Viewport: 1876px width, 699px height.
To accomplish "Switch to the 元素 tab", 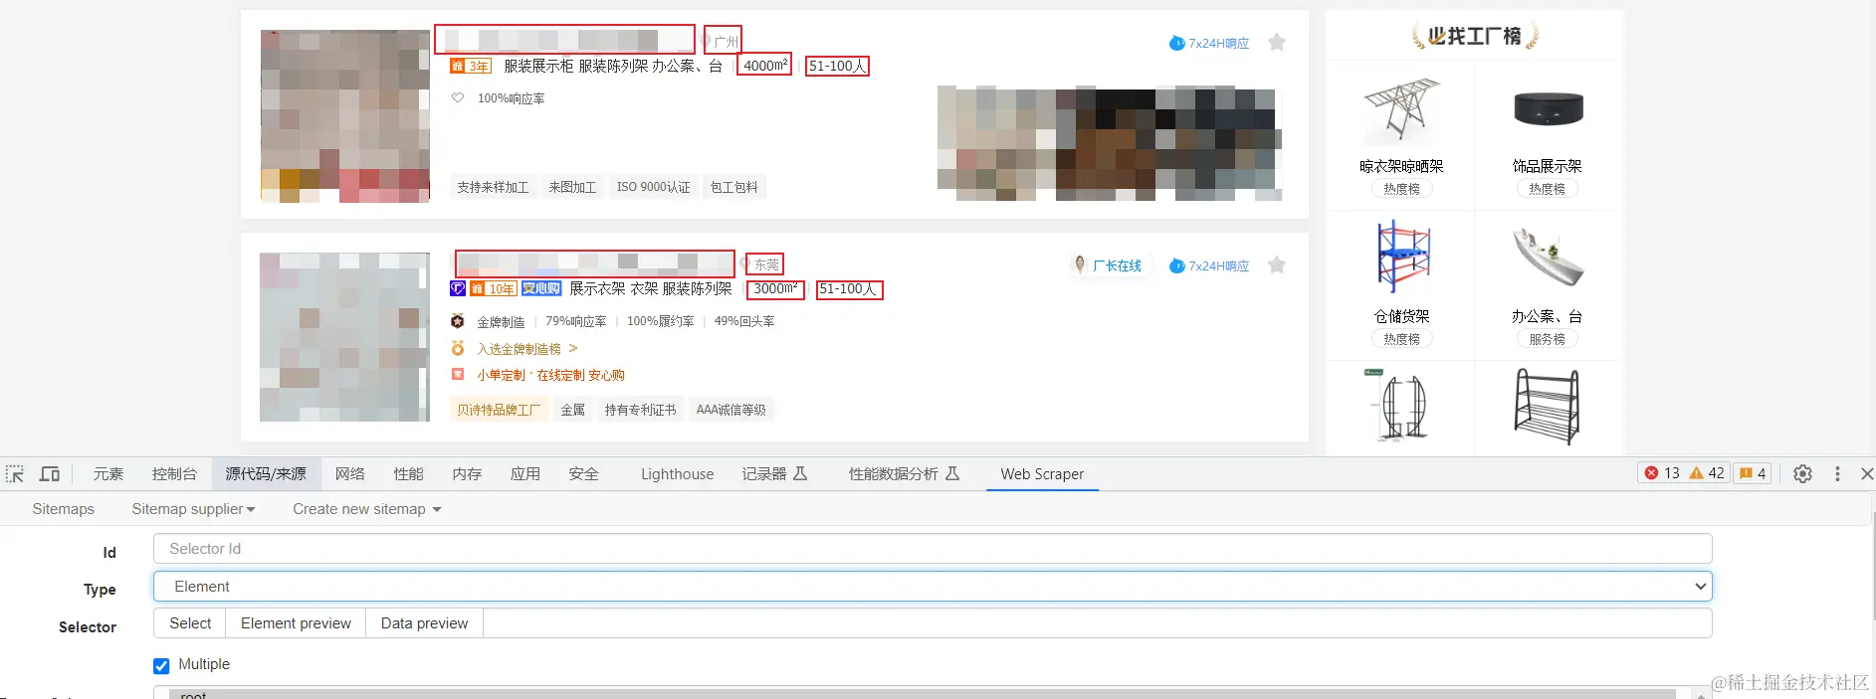I will (108, 474).
